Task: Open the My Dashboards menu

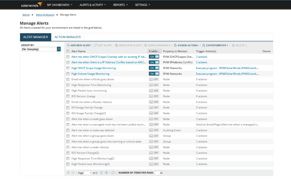Action: click(x=60, y=5)
